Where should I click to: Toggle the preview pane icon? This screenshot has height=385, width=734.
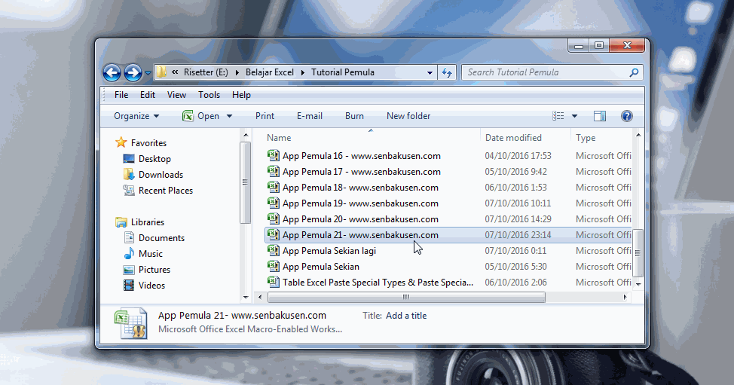point(600,116)
